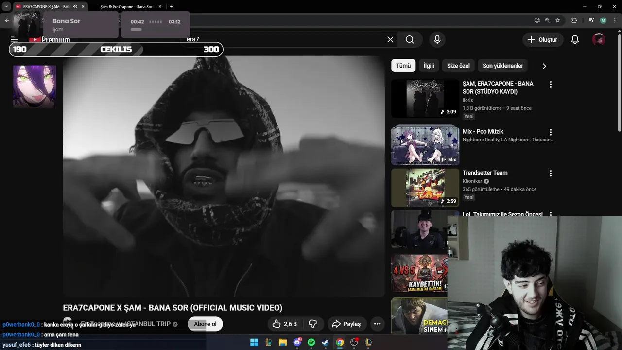Open options for Mix - Pop Müzik

coord(551,132)
